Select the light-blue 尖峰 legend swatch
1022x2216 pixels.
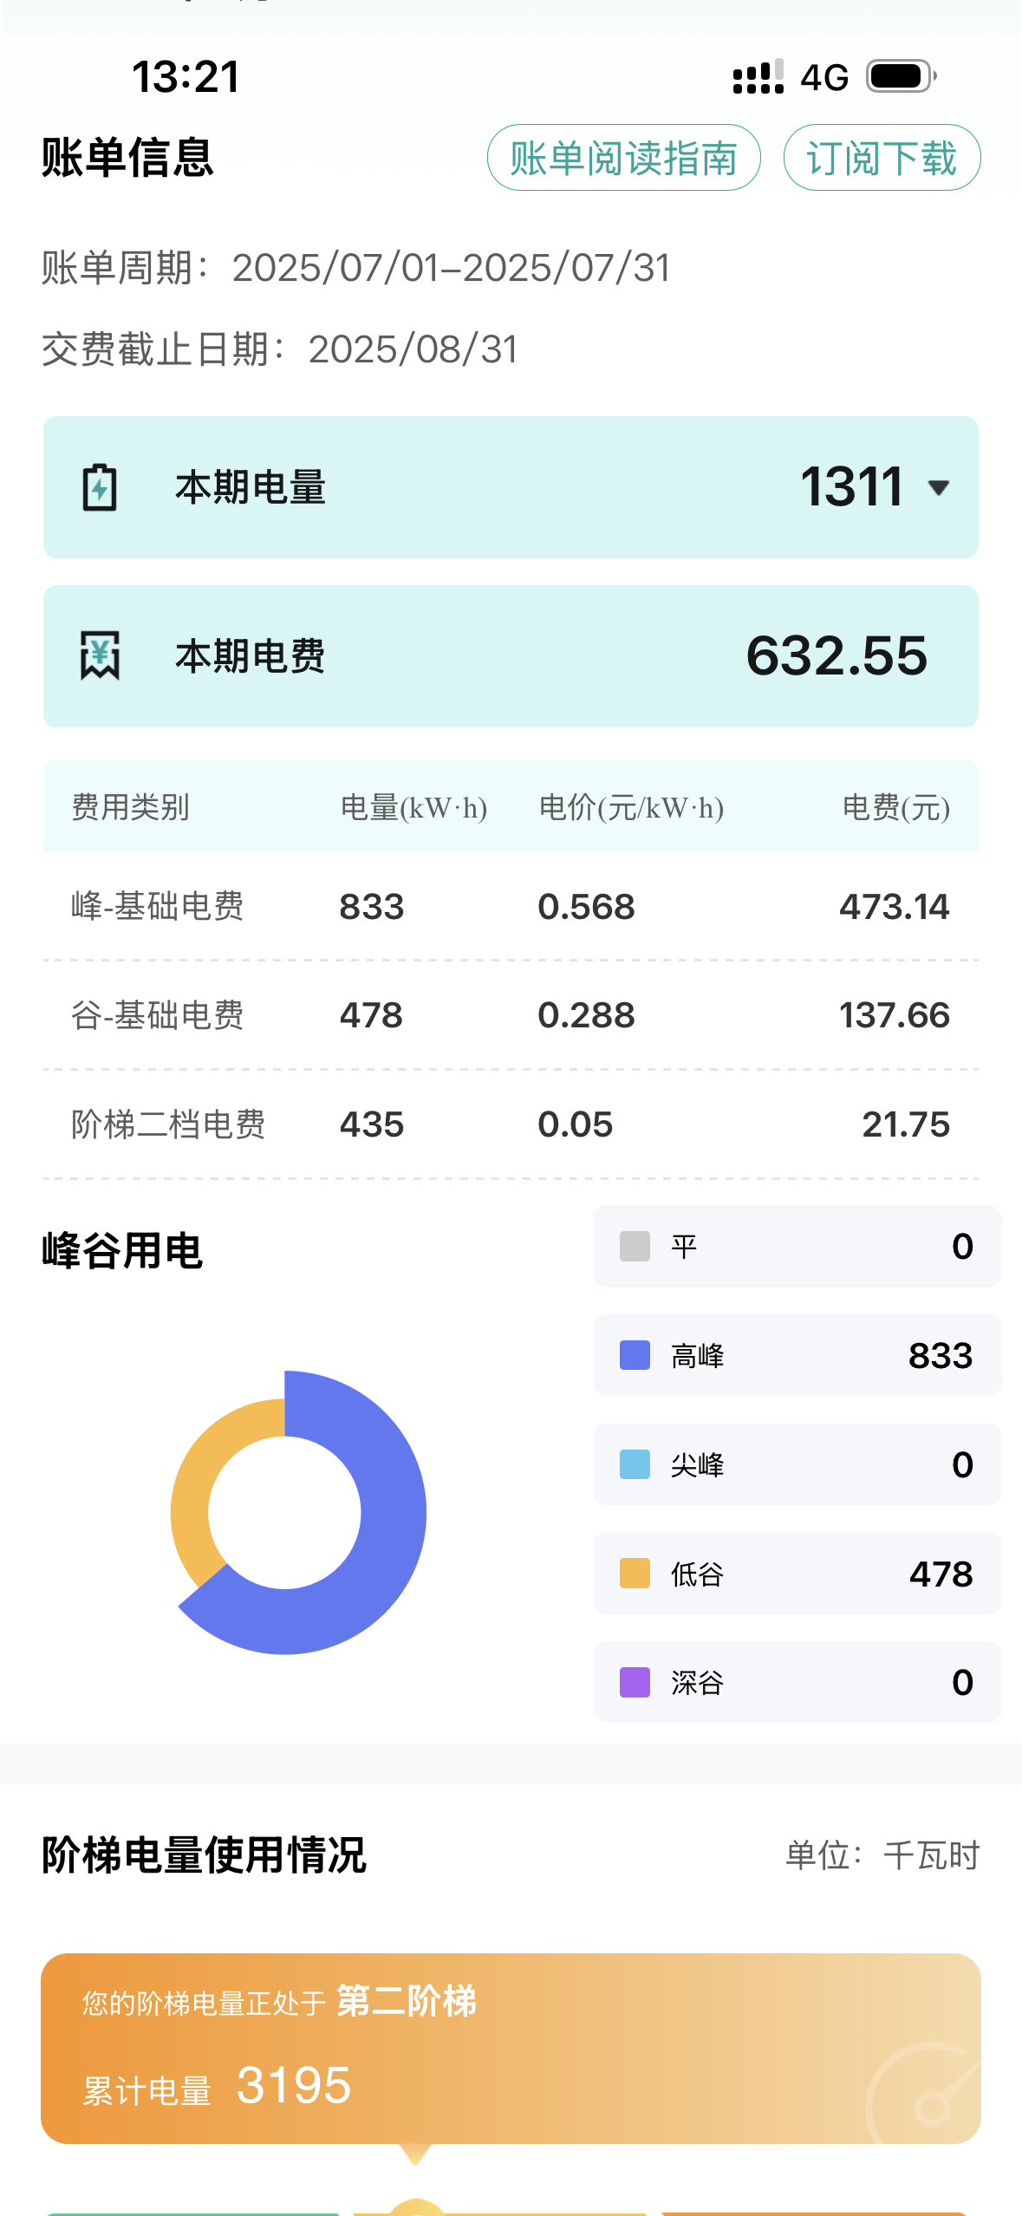[x=635, y=1464]
